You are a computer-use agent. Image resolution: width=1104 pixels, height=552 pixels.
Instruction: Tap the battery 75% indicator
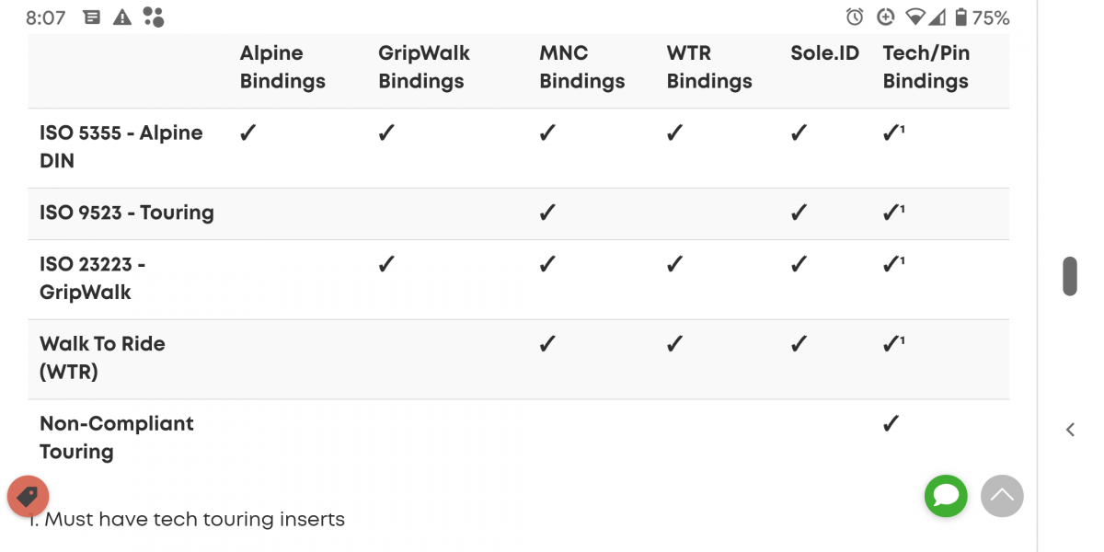pos(982,17)
